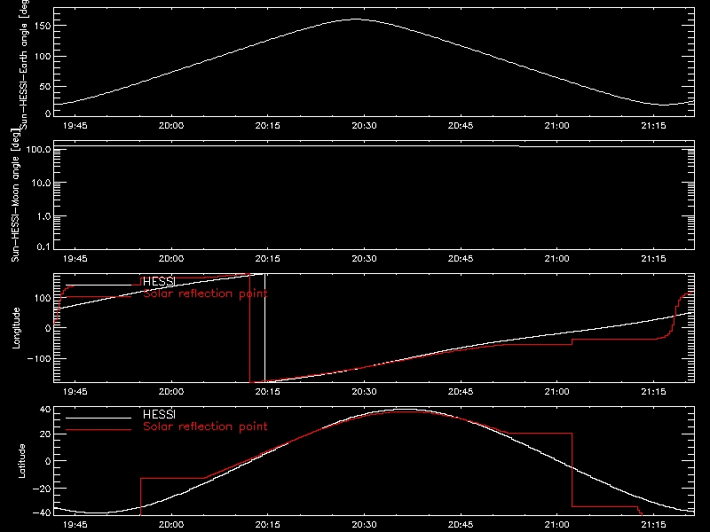
Task: Click 20:15 time label under Latitude plot
Action: coord(268,525)
